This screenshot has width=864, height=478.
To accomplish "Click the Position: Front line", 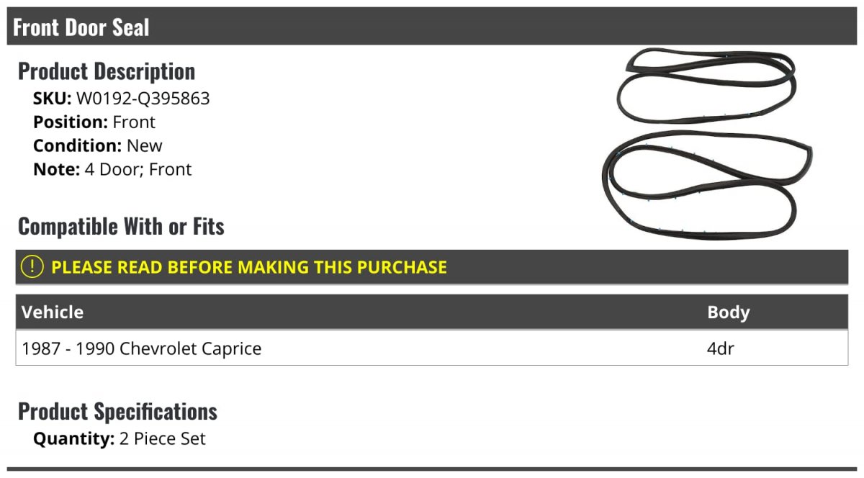I will (94, 122).
